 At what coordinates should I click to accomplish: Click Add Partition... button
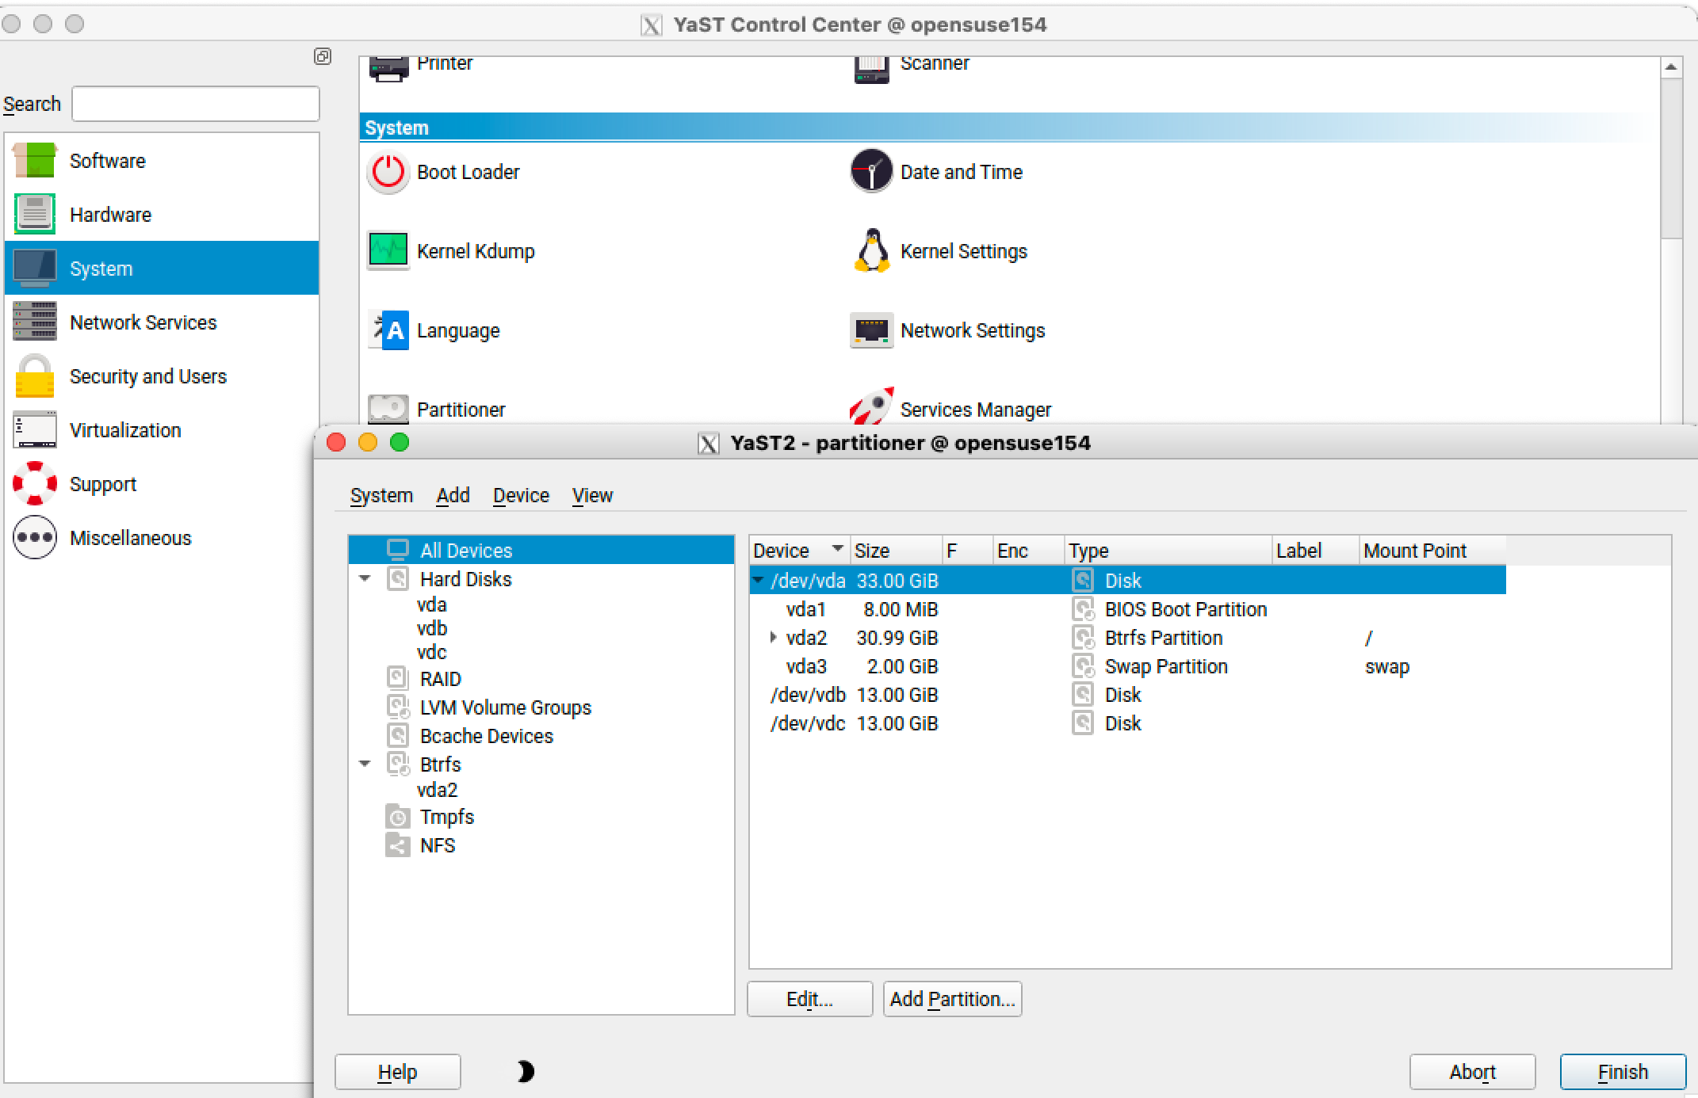[x=952, y=999]
